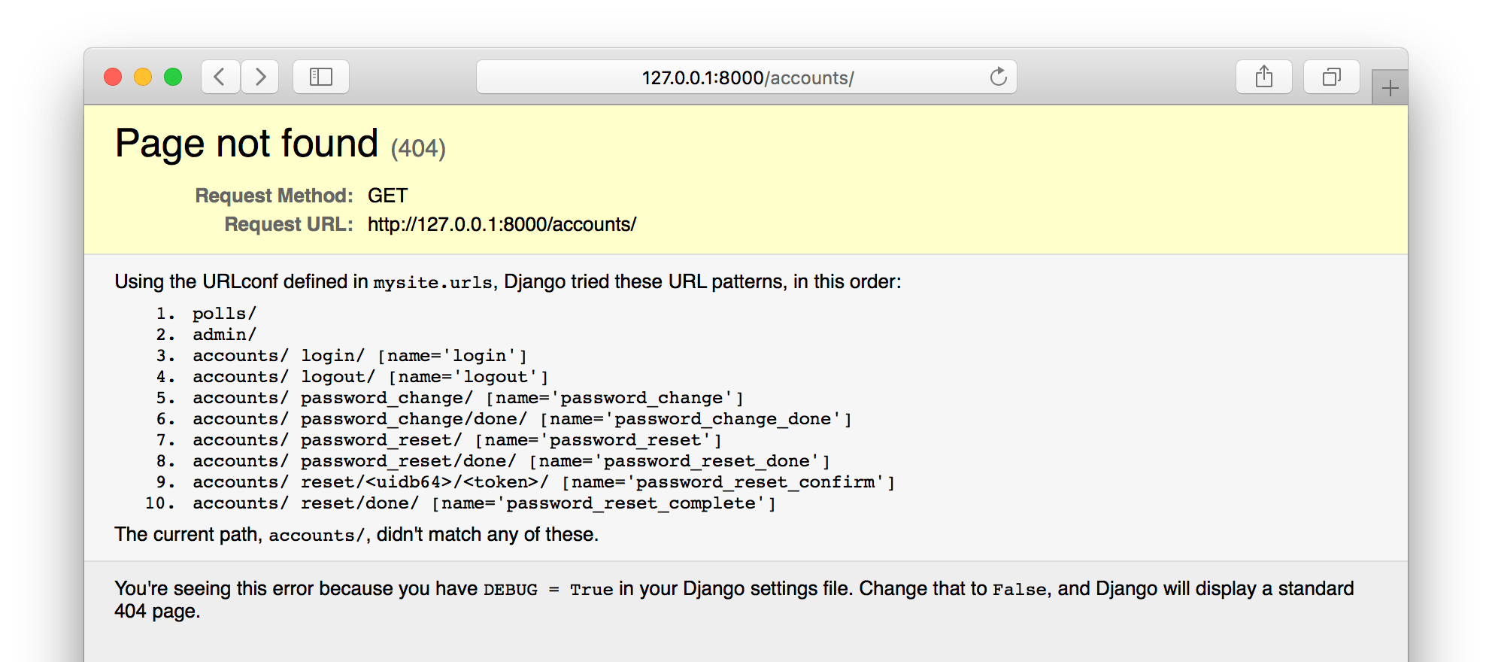1492x662 pixels.
Task: Click the back navigation arrow
Action: coord(219,76)
